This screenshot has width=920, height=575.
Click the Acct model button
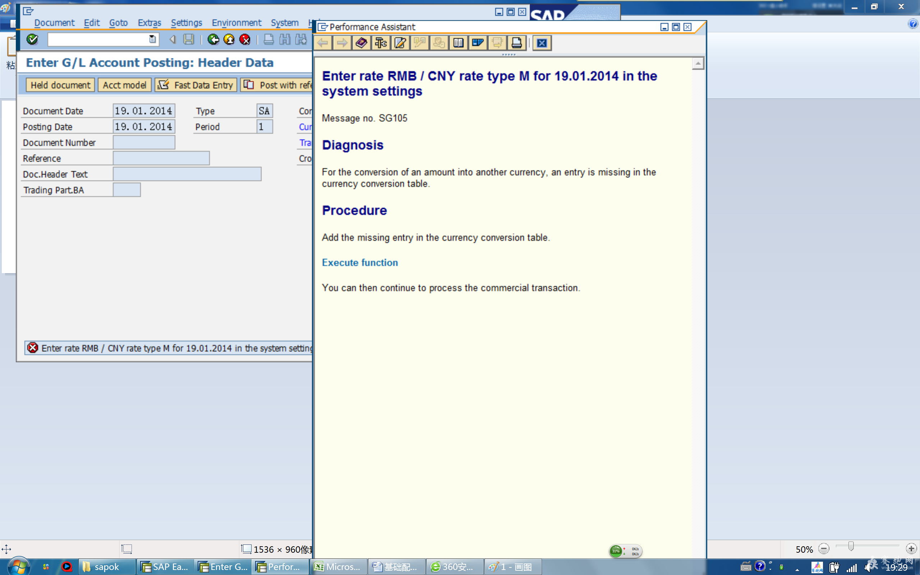tap(125, 85)
